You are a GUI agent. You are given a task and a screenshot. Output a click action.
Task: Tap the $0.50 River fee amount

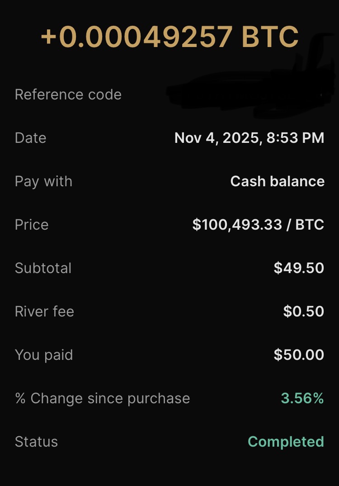[x=303, y=311]
